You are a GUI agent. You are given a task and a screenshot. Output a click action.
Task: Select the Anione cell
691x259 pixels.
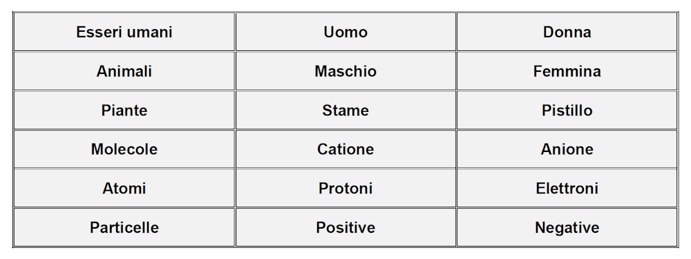click(567, 149)
